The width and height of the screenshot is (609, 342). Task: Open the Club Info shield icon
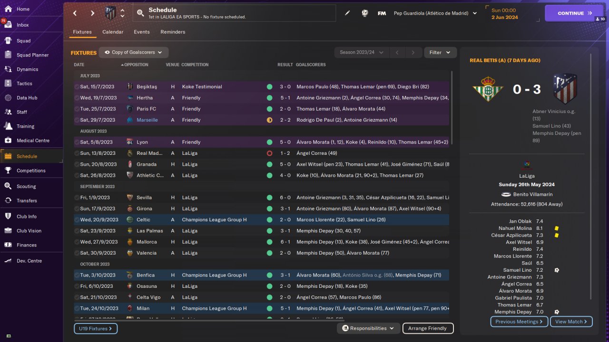8,217
